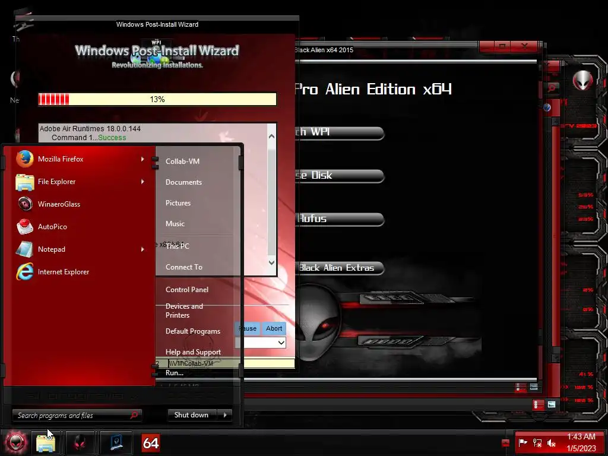Click the Search programs and files box
Image resolution: width=608 pixels, height=456 pixels.
coord(77,415)
